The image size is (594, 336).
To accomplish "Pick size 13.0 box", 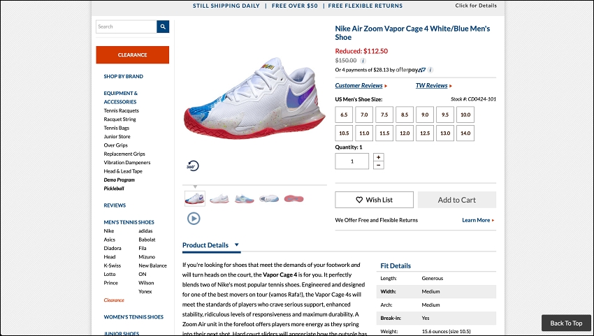I will (x=445, y=133).
